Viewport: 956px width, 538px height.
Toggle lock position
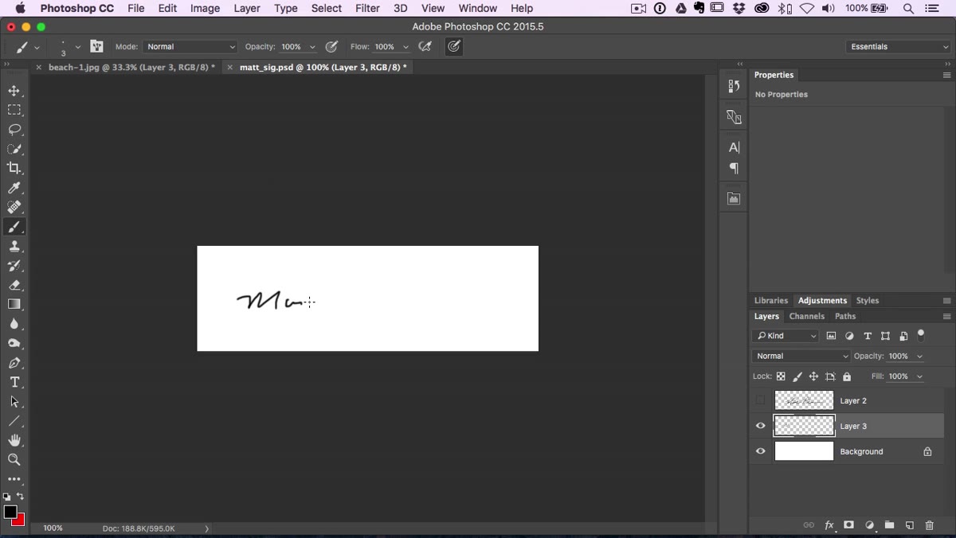[813, 376]
